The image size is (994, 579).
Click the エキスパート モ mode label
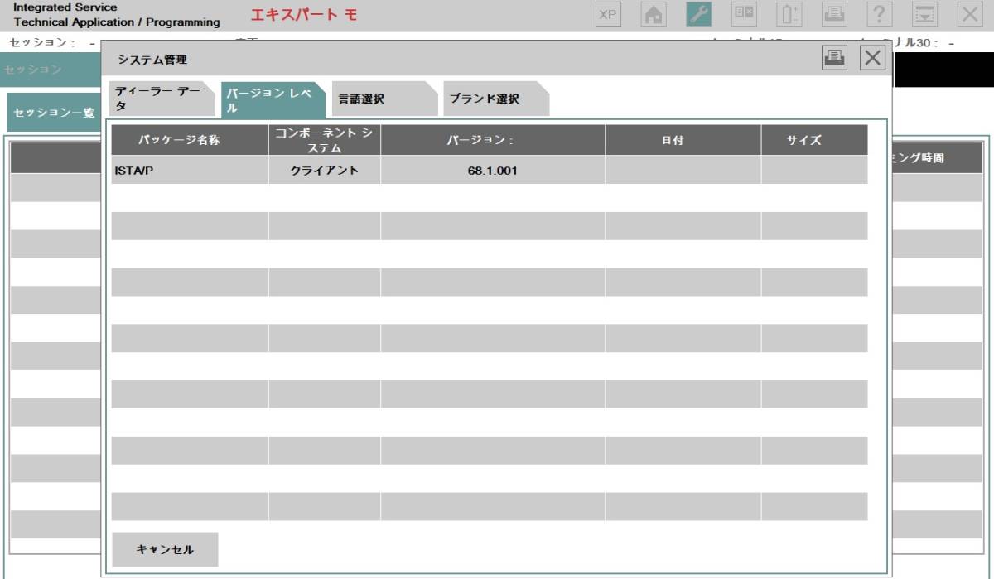tap(305, 15)
